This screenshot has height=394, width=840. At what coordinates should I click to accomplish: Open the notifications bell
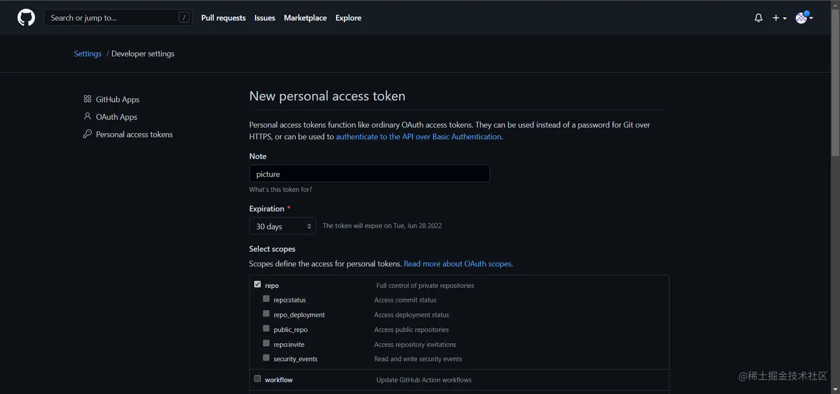click(758, 18)
